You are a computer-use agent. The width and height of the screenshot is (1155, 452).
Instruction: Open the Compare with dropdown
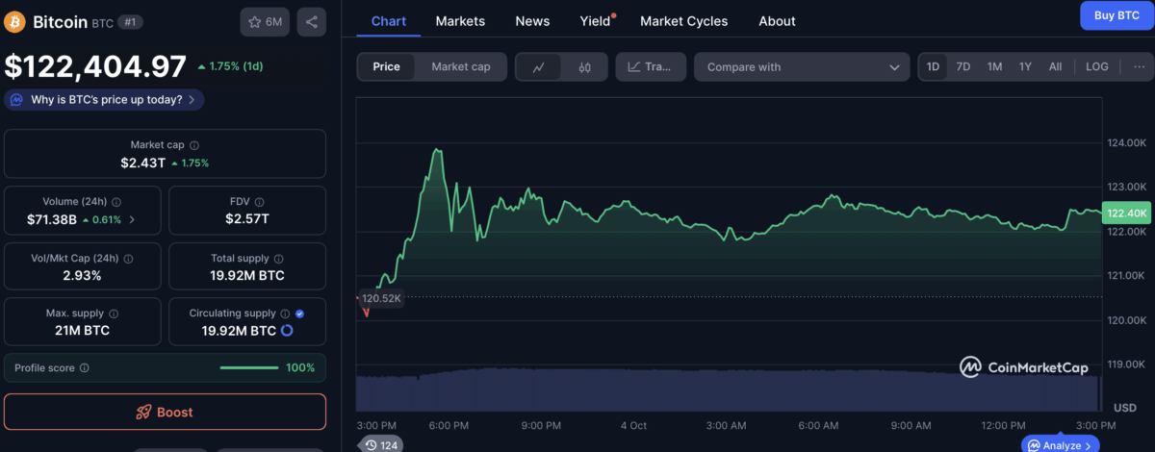tap(801, 67)
